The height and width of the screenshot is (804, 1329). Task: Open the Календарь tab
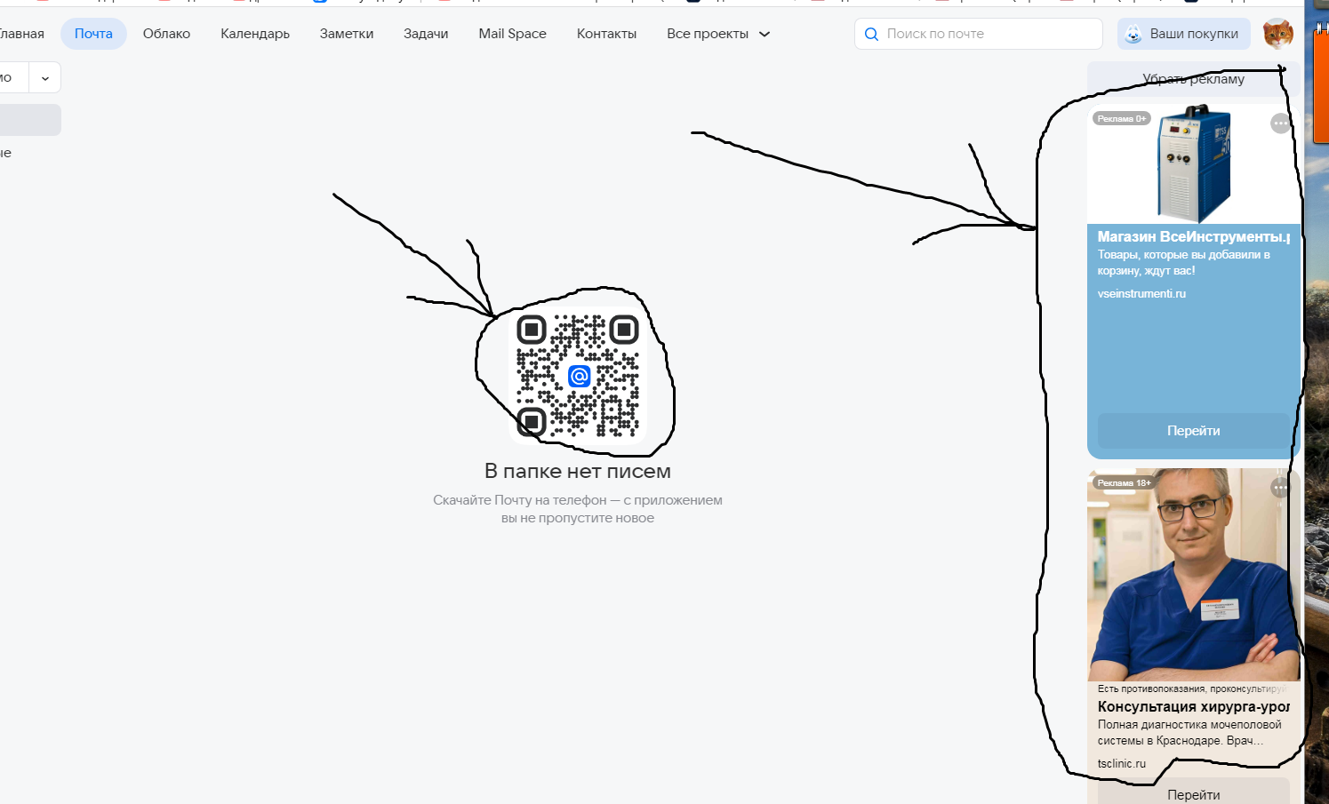click(254, 33)
